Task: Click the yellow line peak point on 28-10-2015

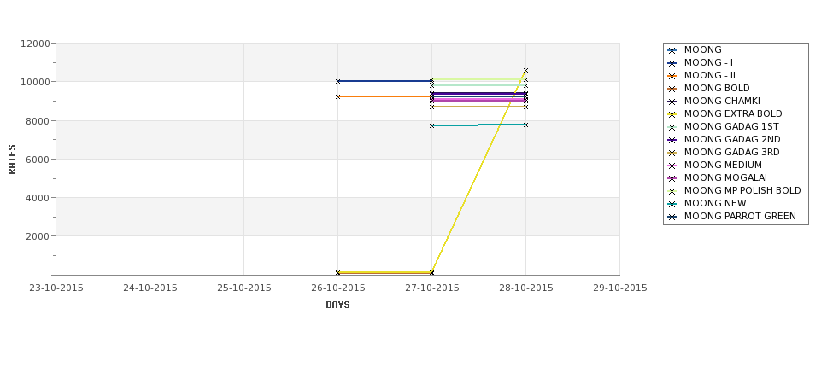Action: point(526,70)
